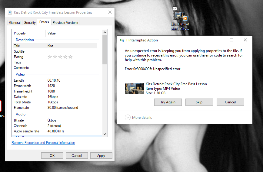
Task: Edit the Title value field showing Kiss
Action: (x=71, y=46)
